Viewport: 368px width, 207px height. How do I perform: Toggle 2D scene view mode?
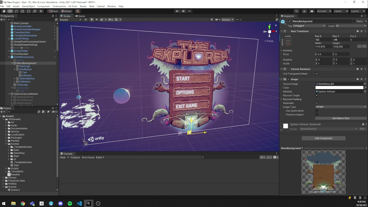tap(86, 20)
